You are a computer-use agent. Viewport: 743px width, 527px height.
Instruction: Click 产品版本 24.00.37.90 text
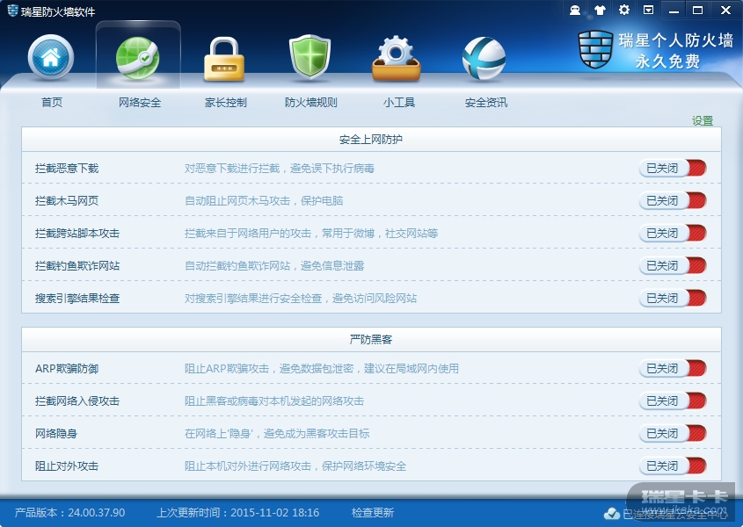pos(69,513)
